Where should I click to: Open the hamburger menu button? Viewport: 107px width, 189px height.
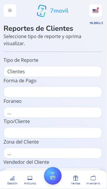pos(10,11)
